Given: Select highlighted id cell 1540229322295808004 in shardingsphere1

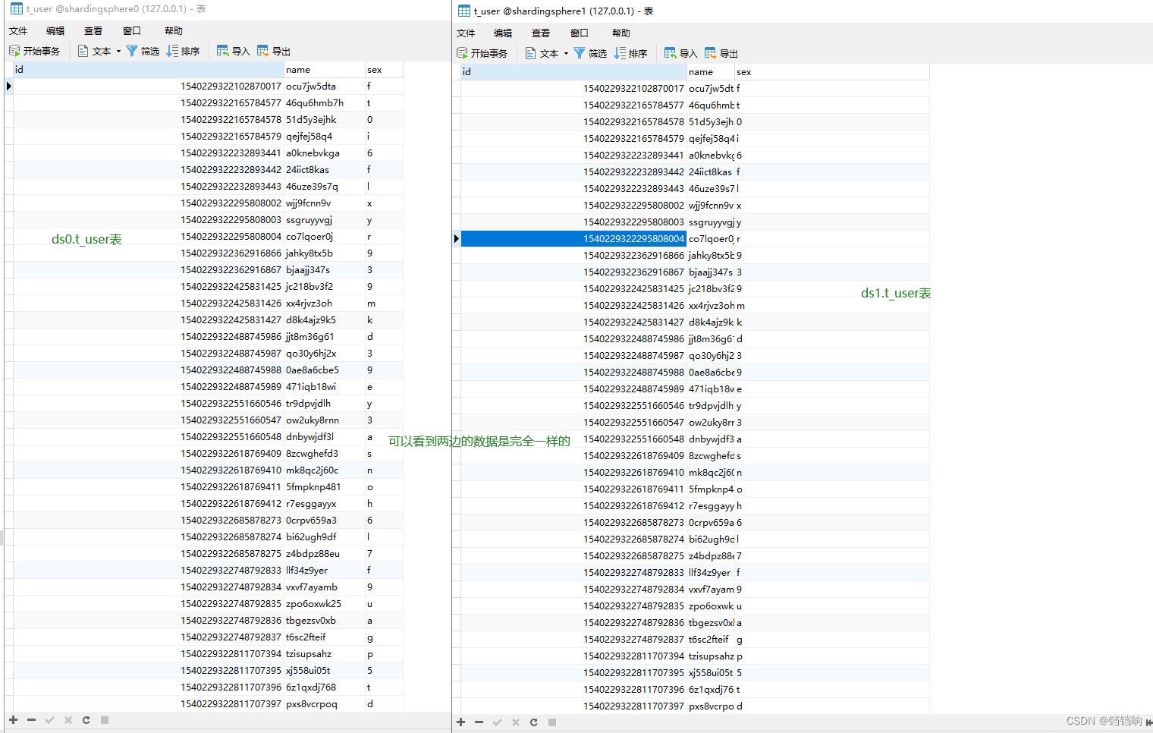Looking at the screenshot, I should 573,239.
